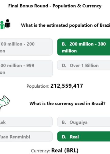The height and width of the screenshot is (154, 110).
Task: Choose the Lek currency option
Action: (x=26, y=122)
